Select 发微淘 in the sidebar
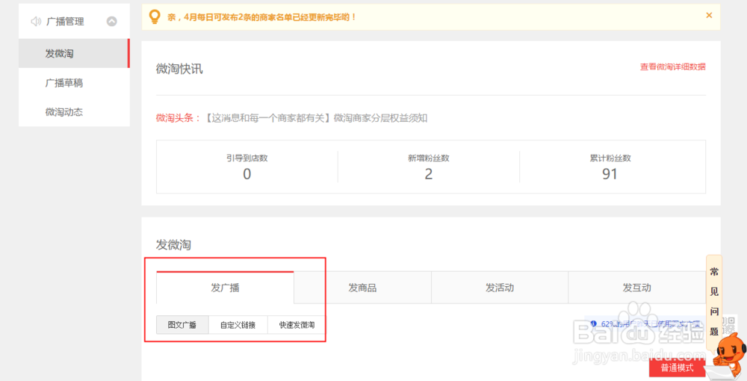This screenshot has height=381, width=747. pos(74,53)
